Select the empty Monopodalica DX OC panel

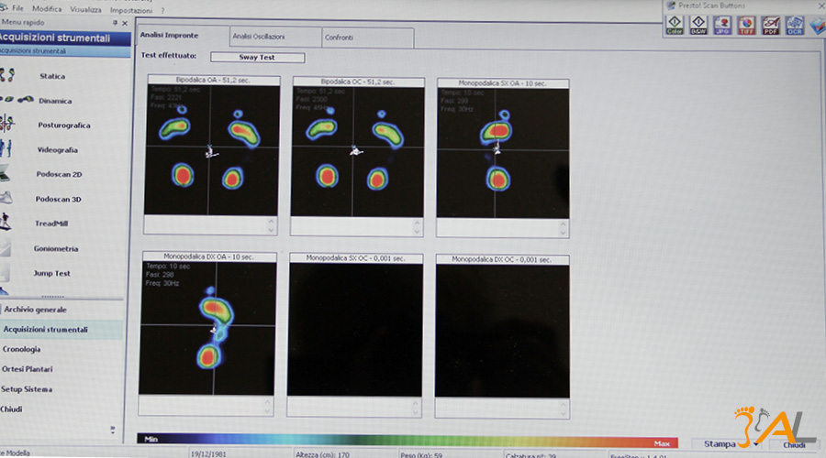(502, 332)
